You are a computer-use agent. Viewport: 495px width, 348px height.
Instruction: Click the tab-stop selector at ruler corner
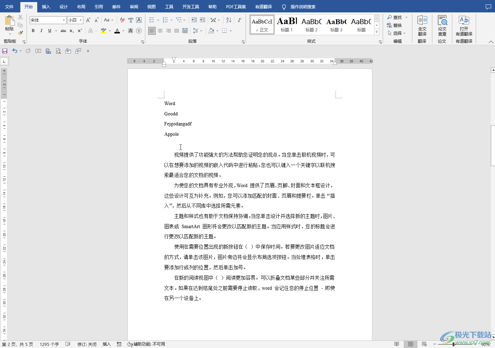click(x=4, y=61)
